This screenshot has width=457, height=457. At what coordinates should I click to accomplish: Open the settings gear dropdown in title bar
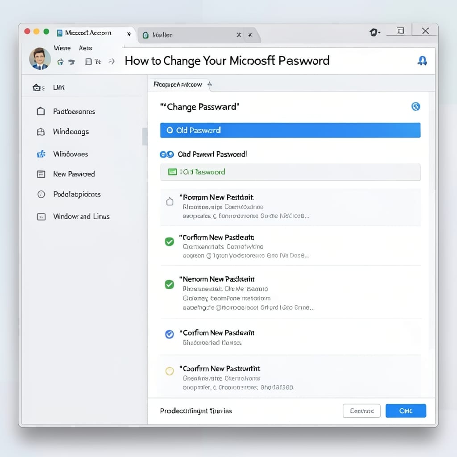tap(374, 32)
